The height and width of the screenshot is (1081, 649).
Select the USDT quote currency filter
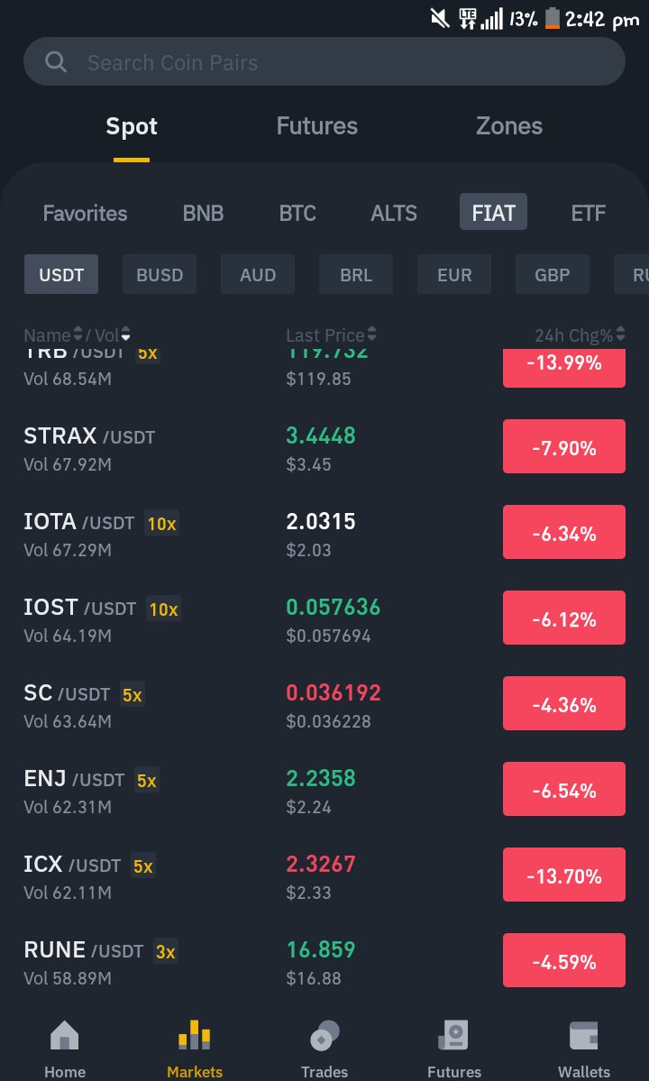point(61,274)
